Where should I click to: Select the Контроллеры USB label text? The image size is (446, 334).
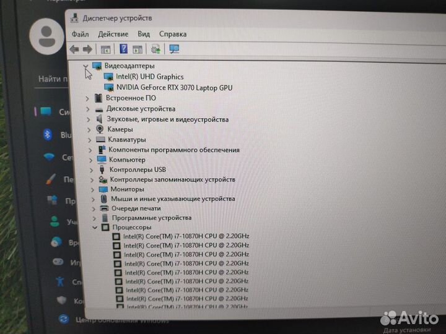click(138, 169)
